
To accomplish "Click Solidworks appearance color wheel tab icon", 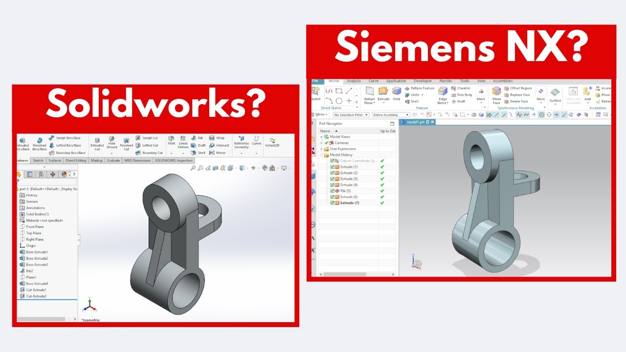I will tap(64, 174).
